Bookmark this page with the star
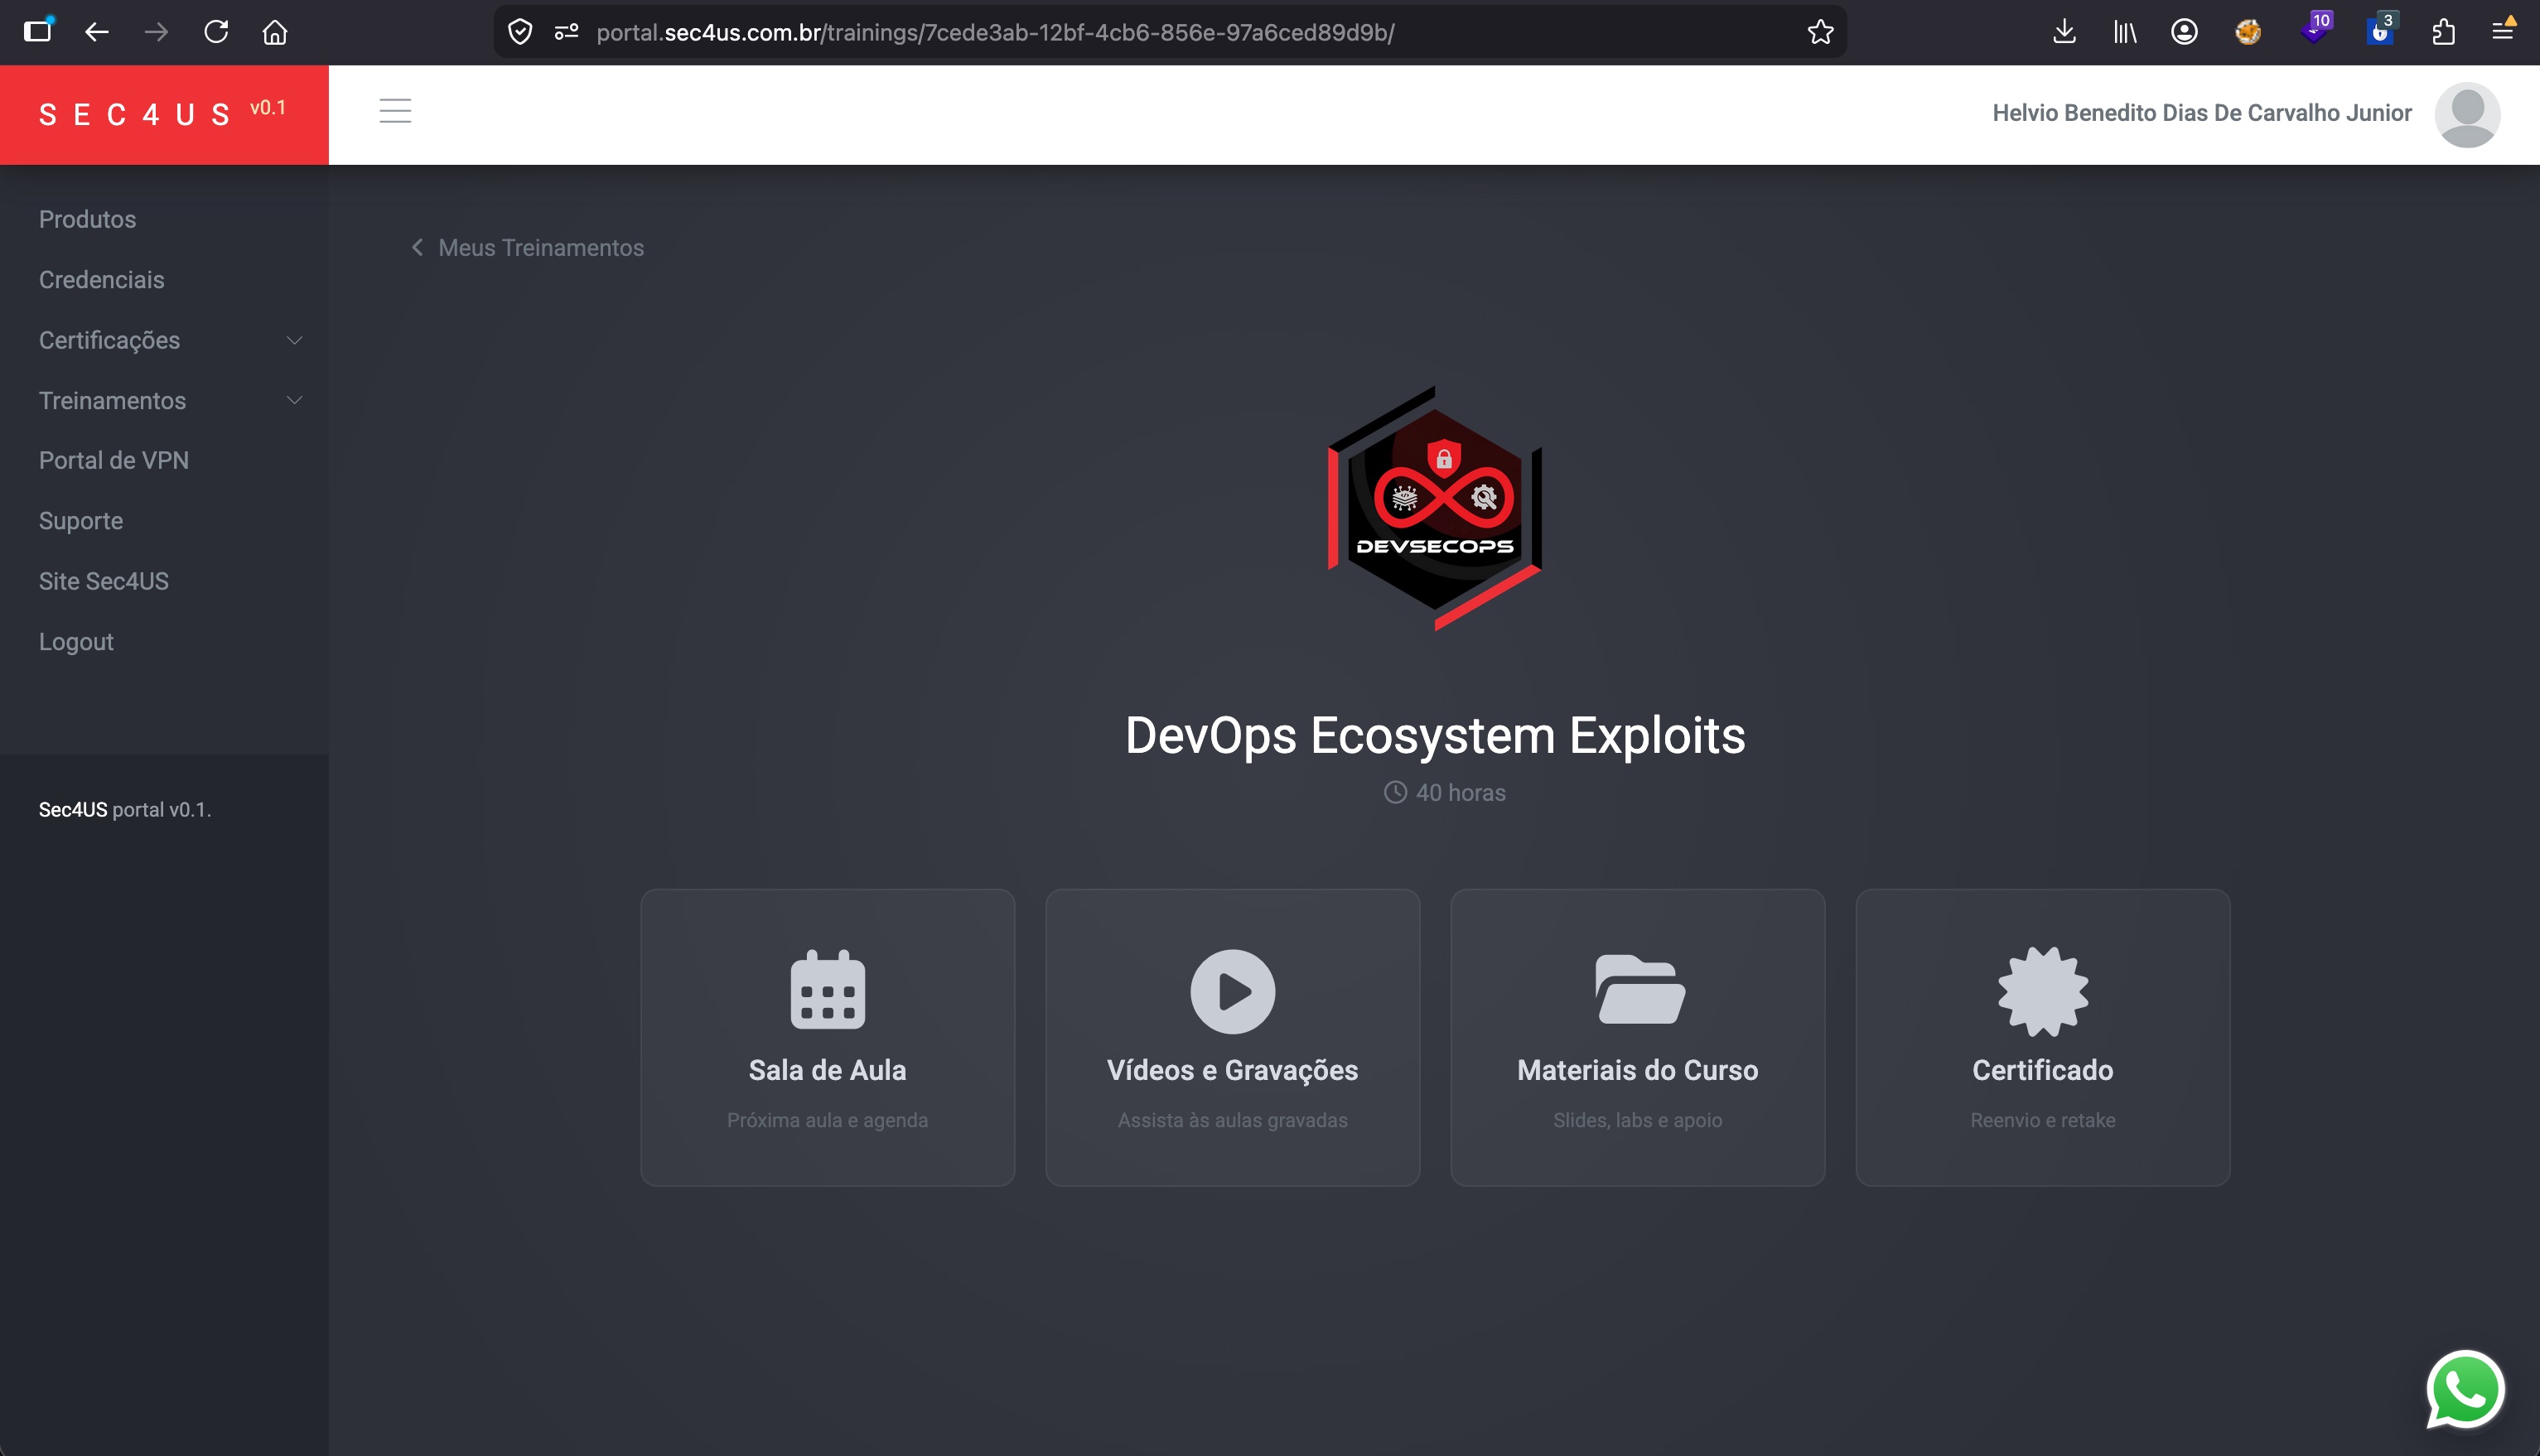The width and height of the screenshot is (2540, 1456). [1820, 32]
